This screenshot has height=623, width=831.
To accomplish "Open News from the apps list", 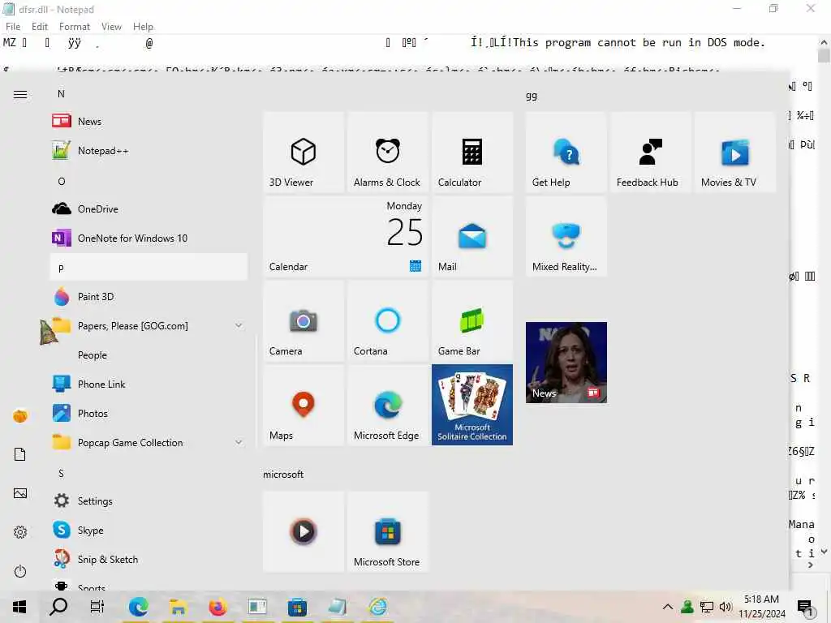I will (149, 122).
